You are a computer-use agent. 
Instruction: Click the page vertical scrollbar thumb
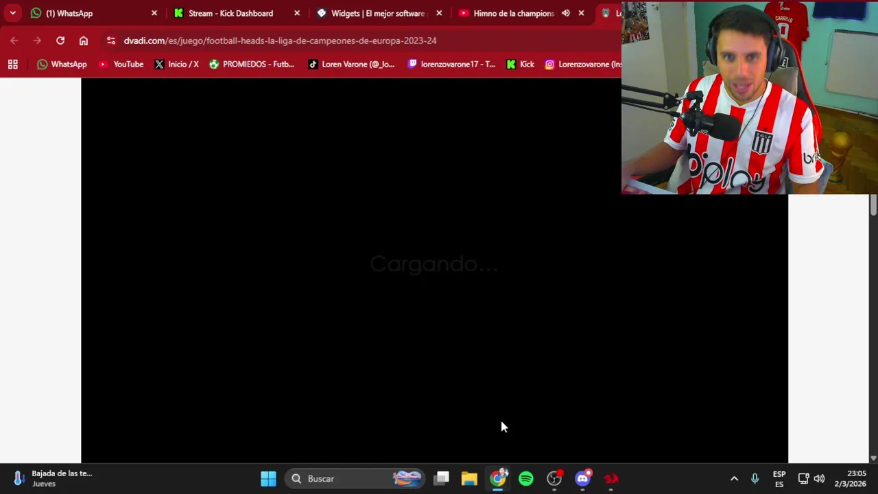point(873,205)
